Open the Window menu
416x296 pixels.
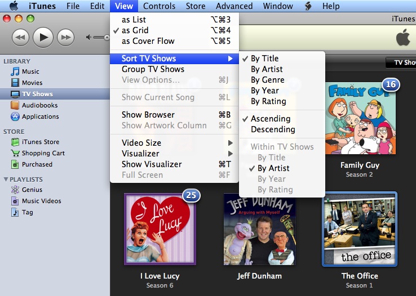pos(278,6)
